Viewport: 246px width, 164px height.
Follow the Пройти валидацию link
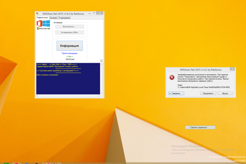pyautogui.click(x=69, y=53)
